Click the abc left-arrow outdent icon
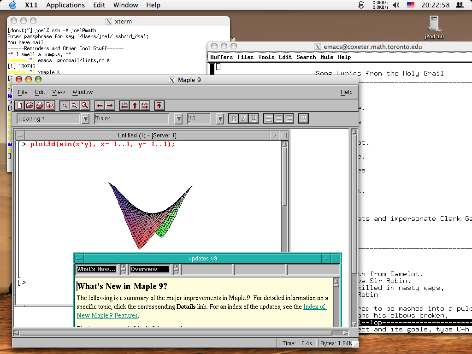The width and height of the screenshot is (472, 354). [x=124, y=106]
